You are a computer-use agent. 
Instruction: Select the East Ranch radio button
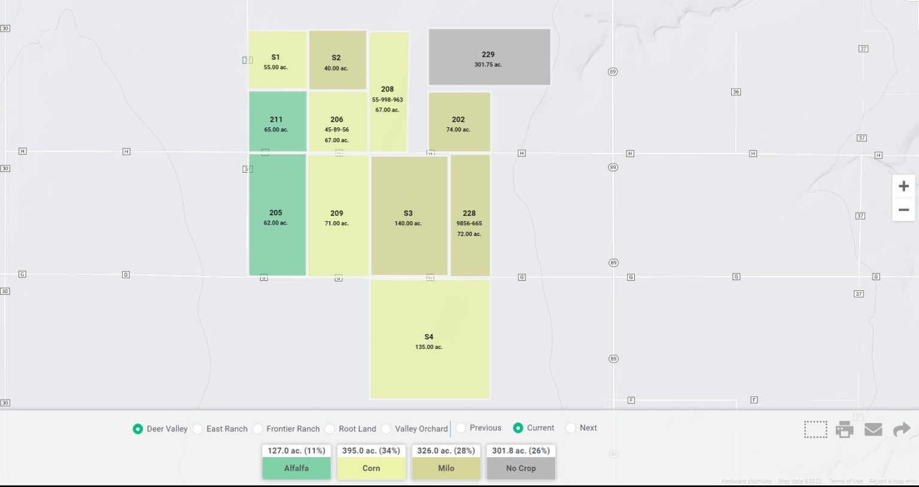coord(197,429)
